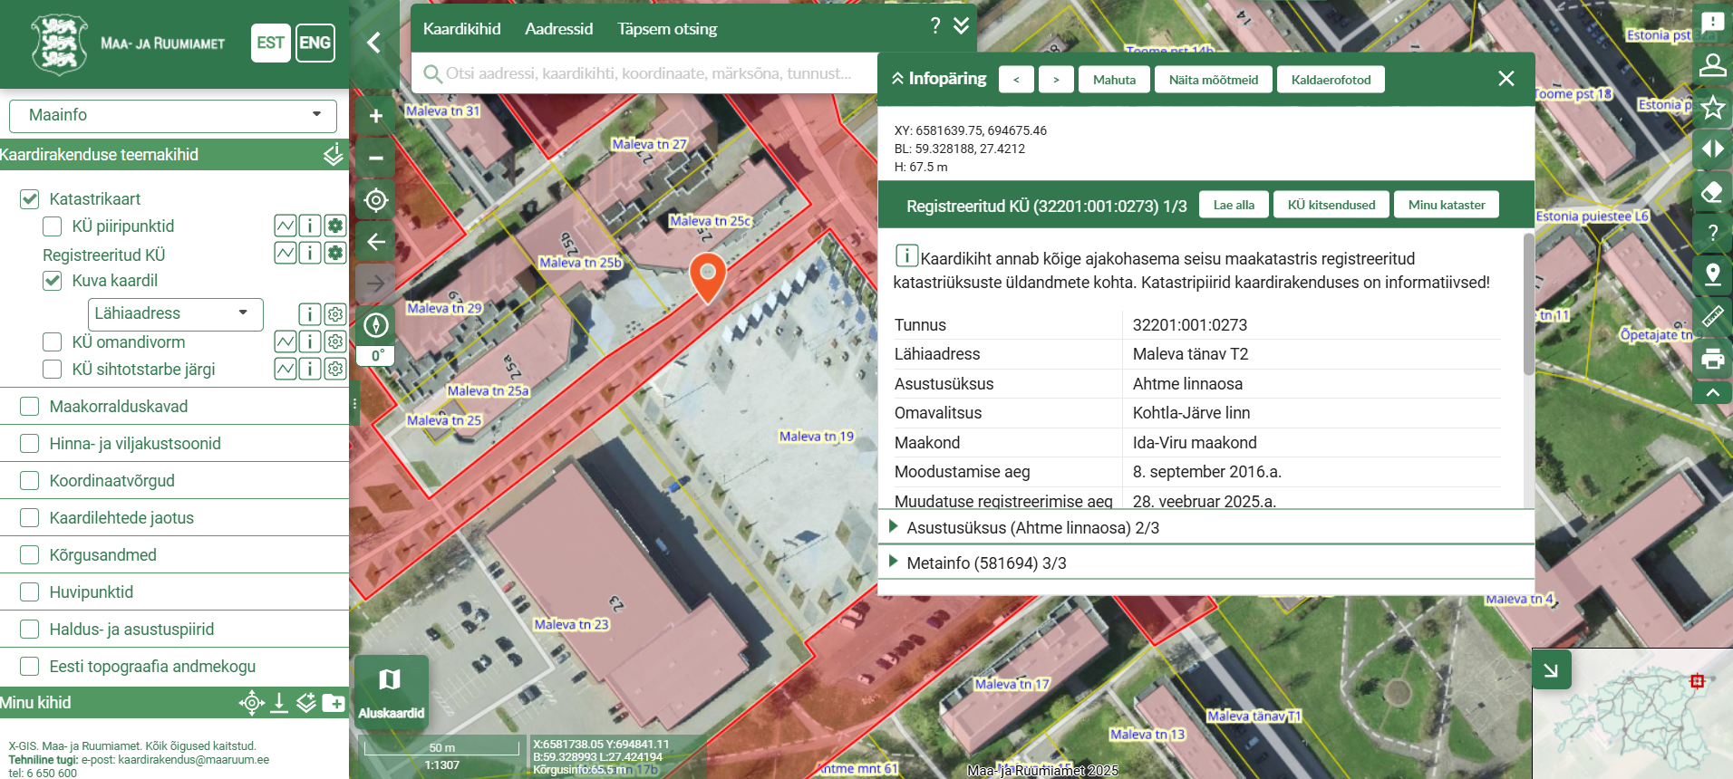Click the KÜ kitsendused button
This screenshot has height=779, width=1733.
point(1331,205)
